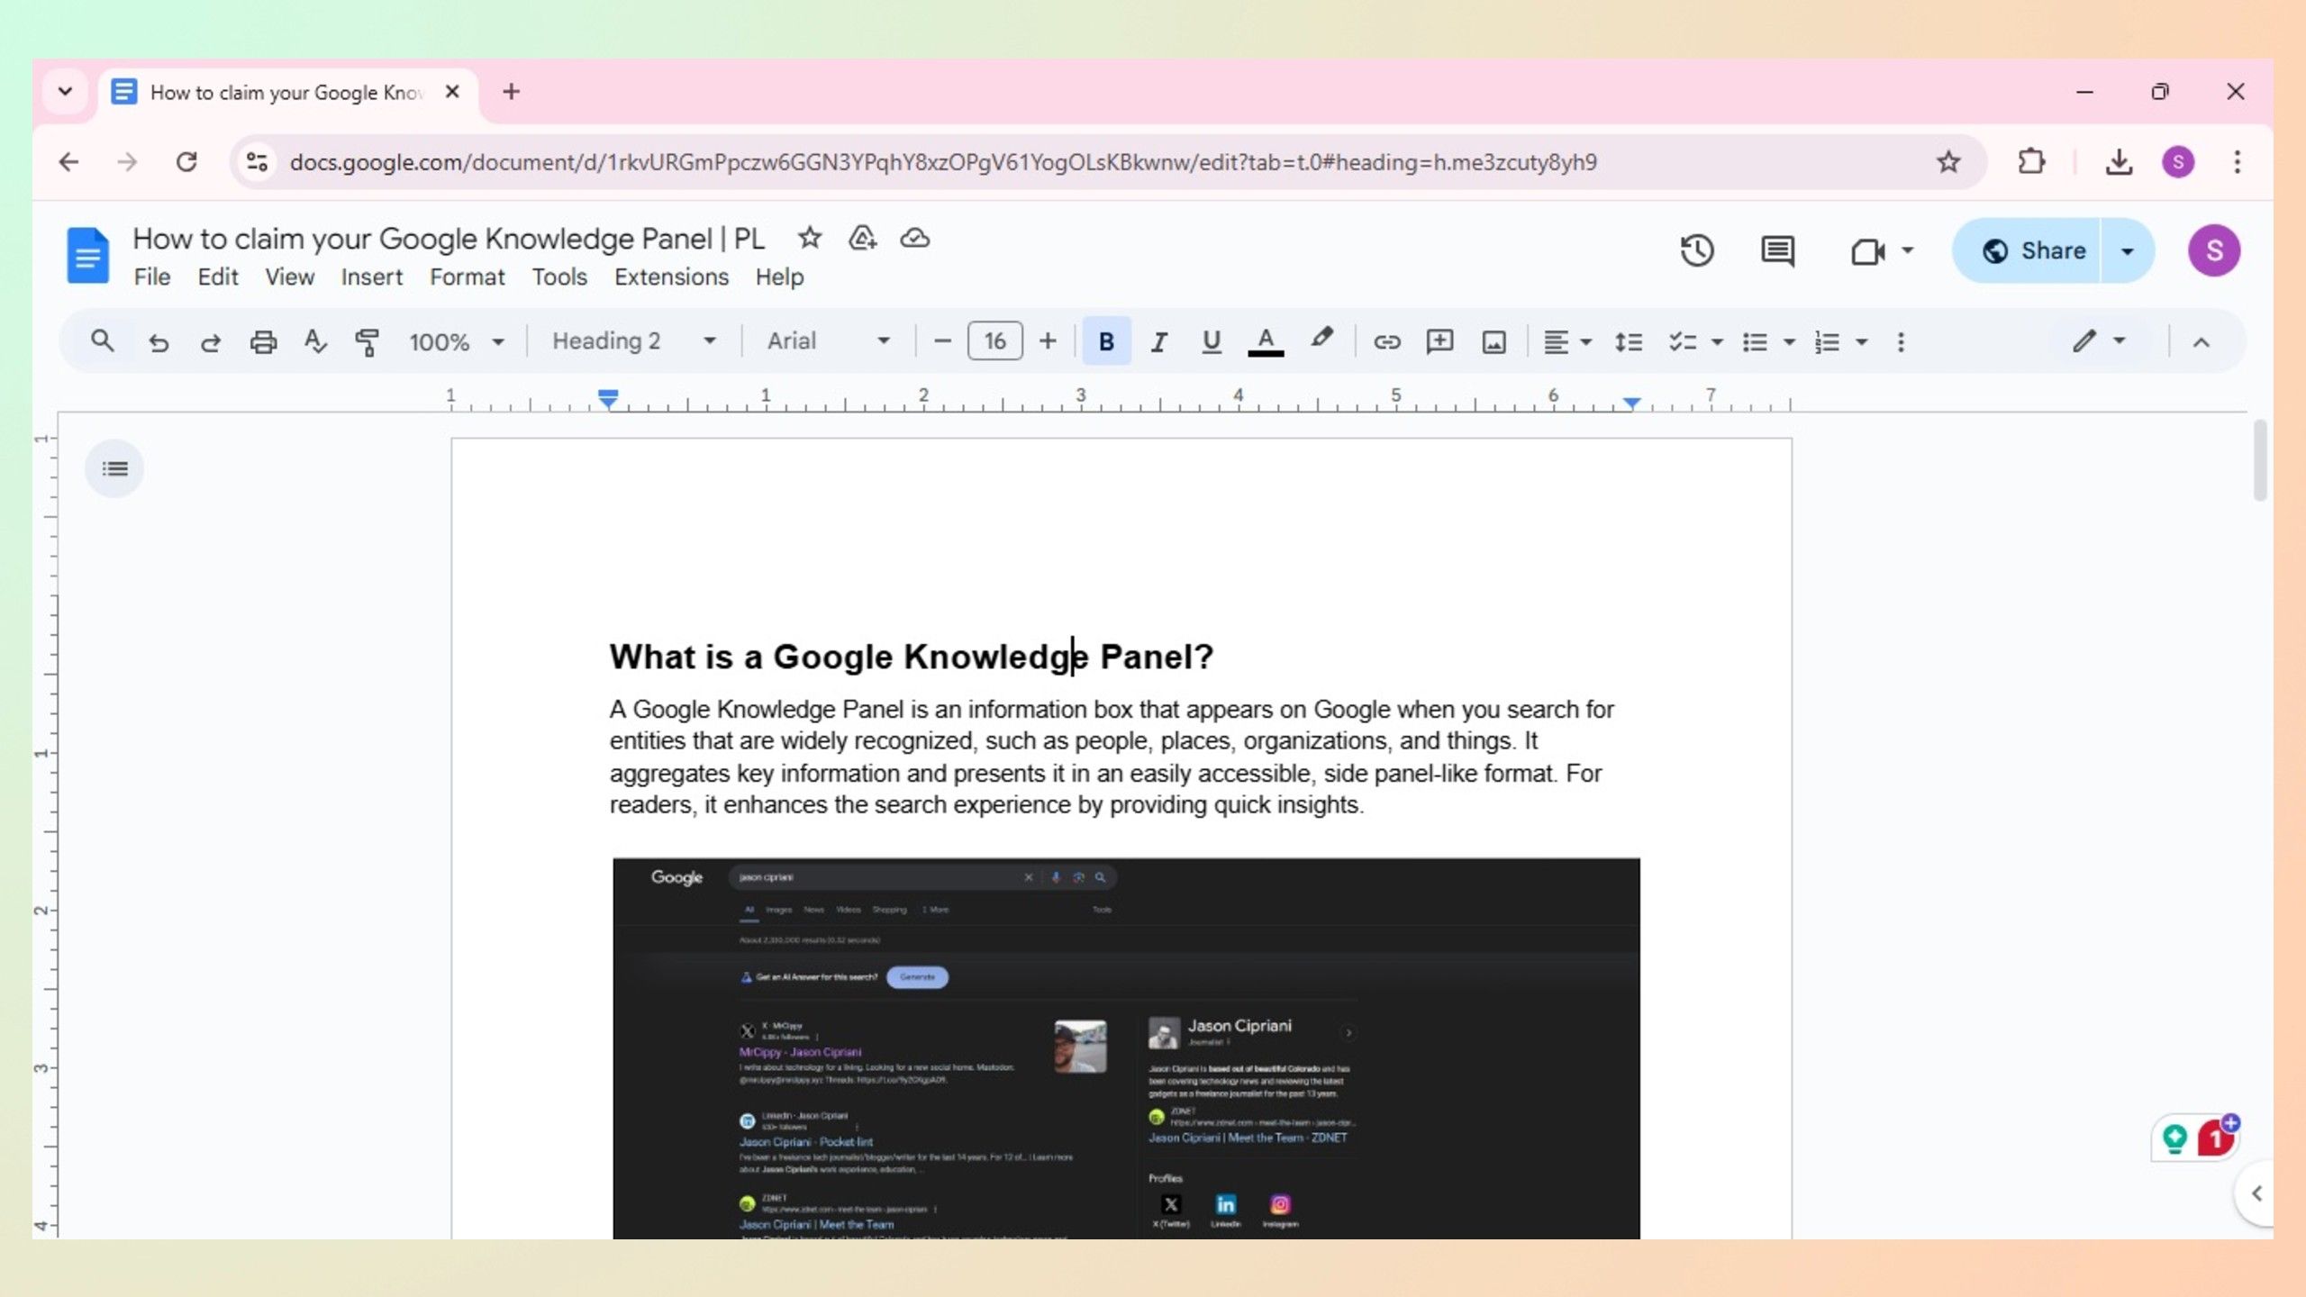The height and width of the screenshot is (1297, 2306).
Task: Open the Tools menu
Action: tap(559, 277)
